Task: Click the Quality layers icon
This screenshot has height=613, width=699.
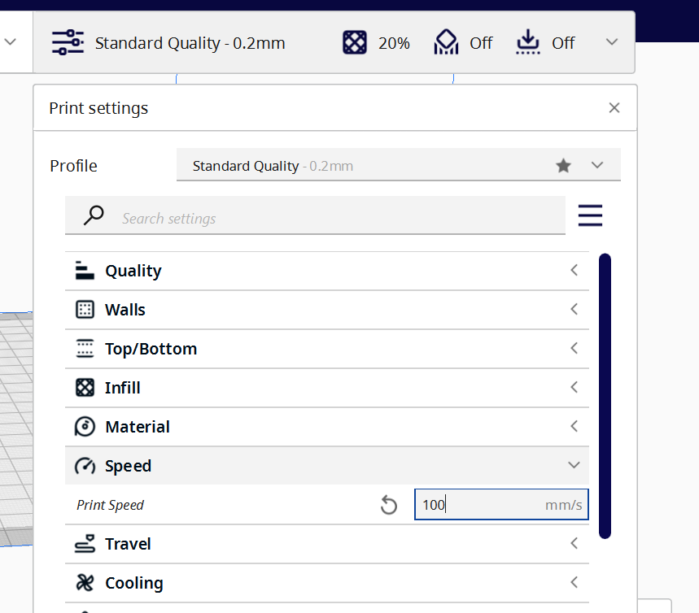Action: [85, 271]
